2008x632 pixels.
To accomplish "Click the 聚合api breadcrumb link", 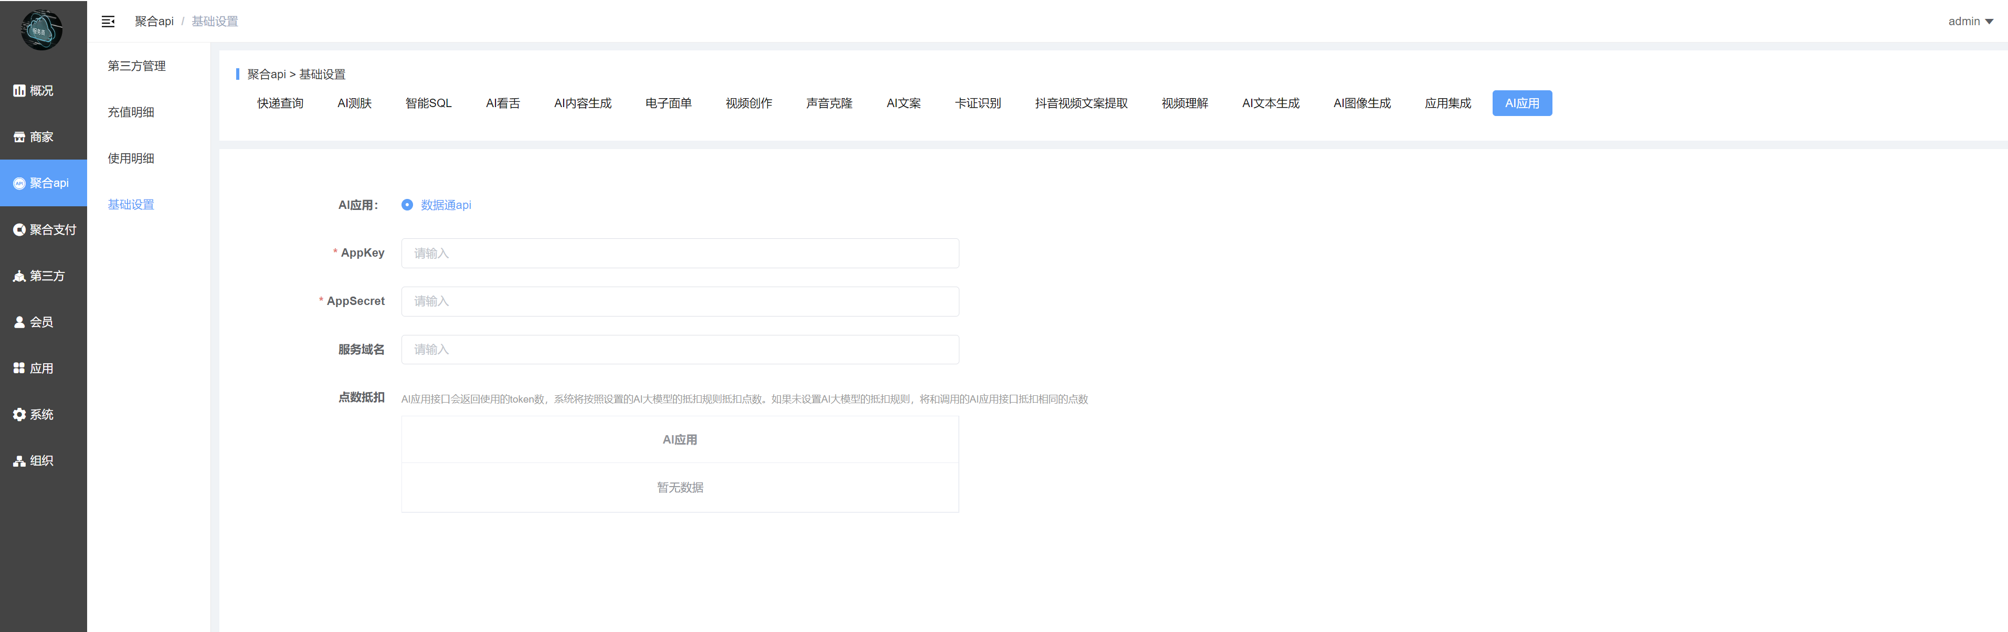I will (154, 22).
